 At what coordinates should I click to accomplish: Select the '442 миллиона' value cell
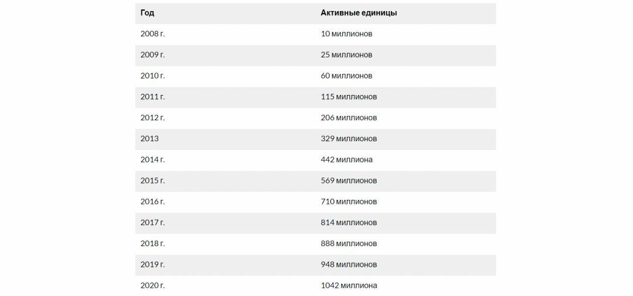[347, 159]
